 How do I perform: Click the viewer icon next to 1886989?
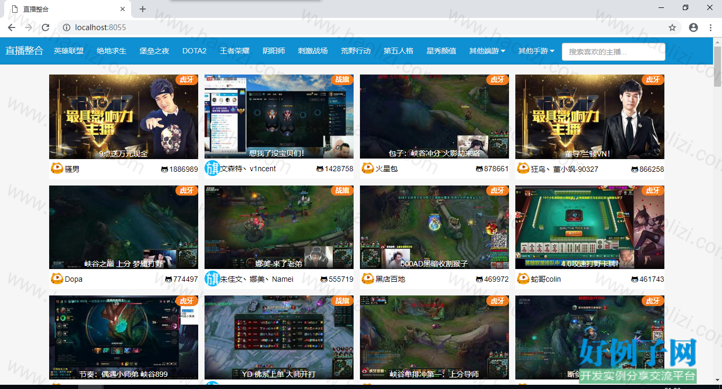pos(164,169)
